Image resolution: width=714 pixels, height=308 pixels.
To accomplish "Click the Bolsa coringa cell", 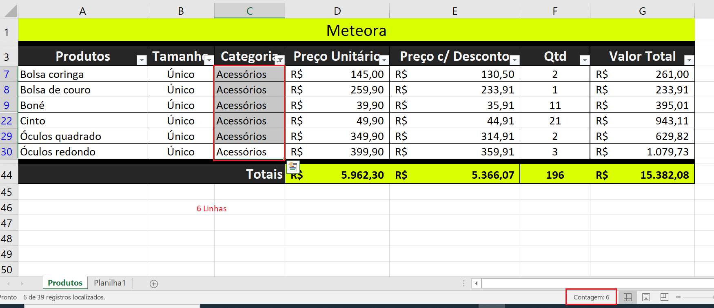I will pyautogui.click(x=82, y=74).
